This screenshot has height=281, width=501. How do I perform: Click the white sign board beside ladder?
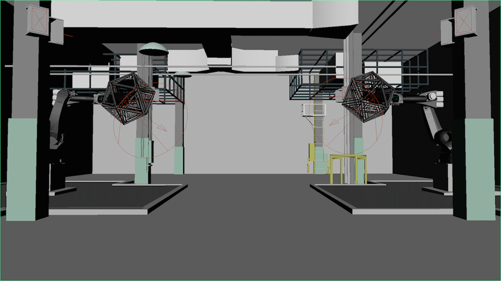tap(314, 110)
